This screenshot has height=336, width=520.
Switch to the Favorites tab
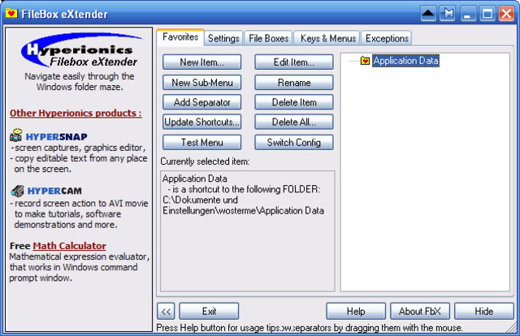coord(180,37)
